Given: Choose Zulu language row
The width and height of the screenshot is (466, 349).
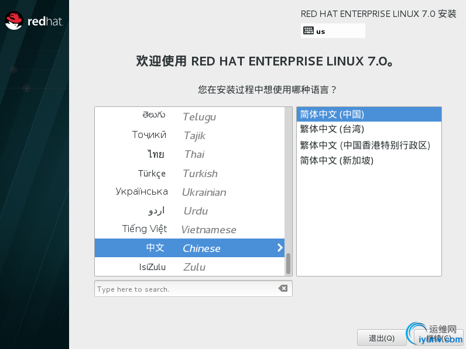Looking at the screenshot, I should pos(190,267).
